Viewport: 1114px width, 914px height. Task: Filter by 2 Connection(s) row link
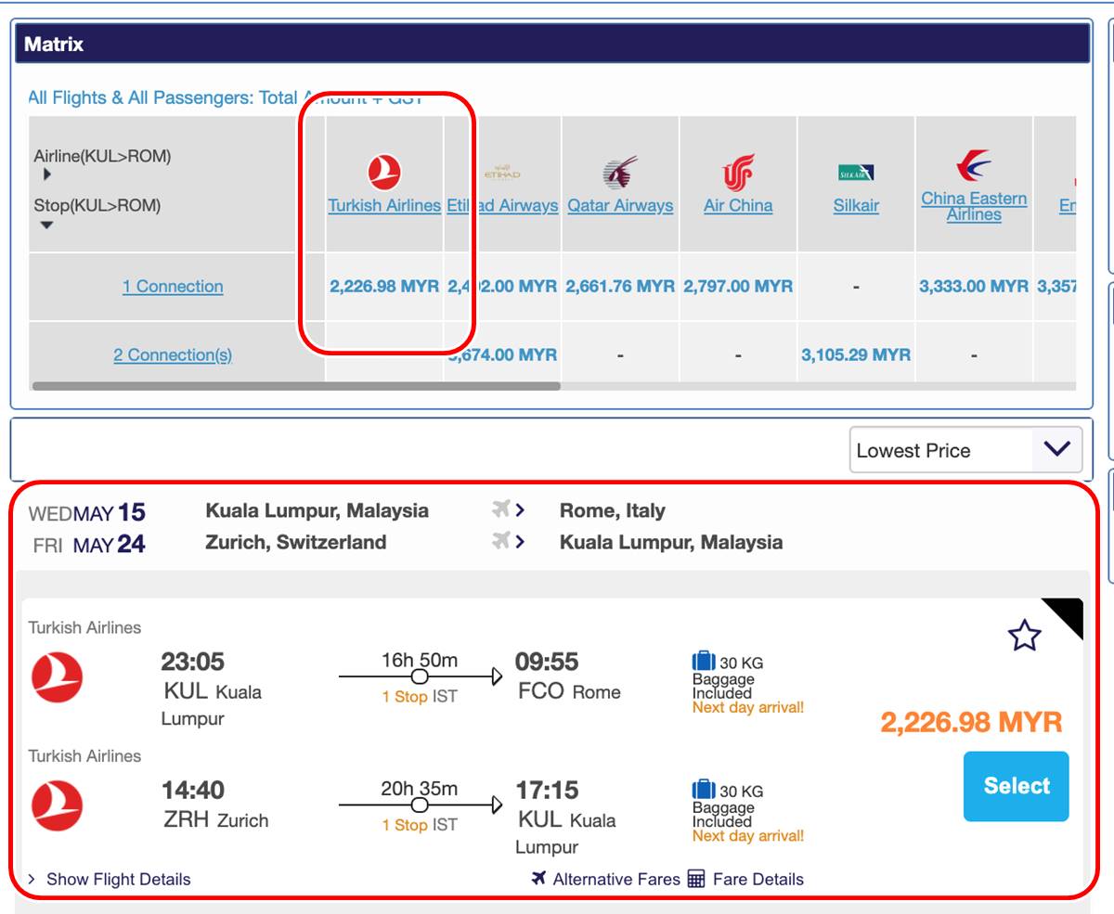point(173,355)
